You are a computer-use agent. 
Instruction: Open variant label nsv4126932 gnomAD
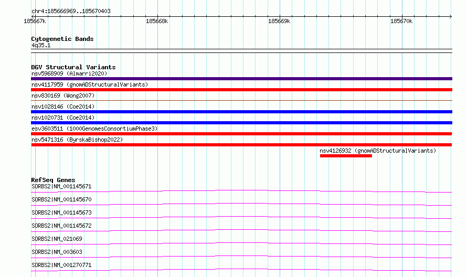378,151
